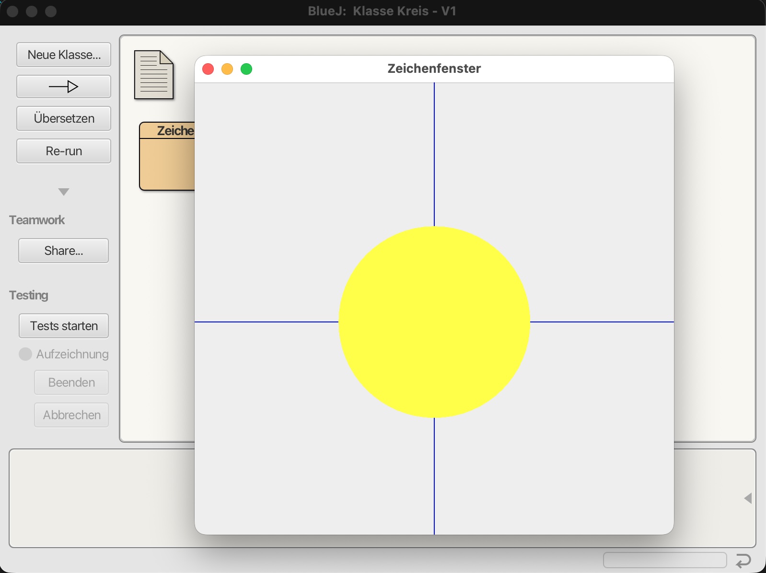Click the Beenden button
Screen dimensions: 766x573
coord(71,382)
